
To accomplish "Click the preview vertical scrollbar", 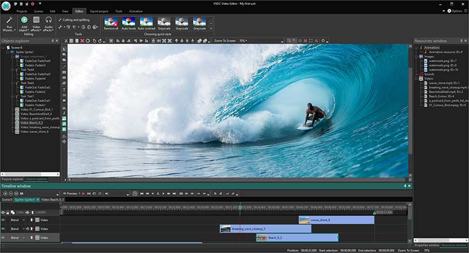I will pyautogui.click(x=410, y=111).
